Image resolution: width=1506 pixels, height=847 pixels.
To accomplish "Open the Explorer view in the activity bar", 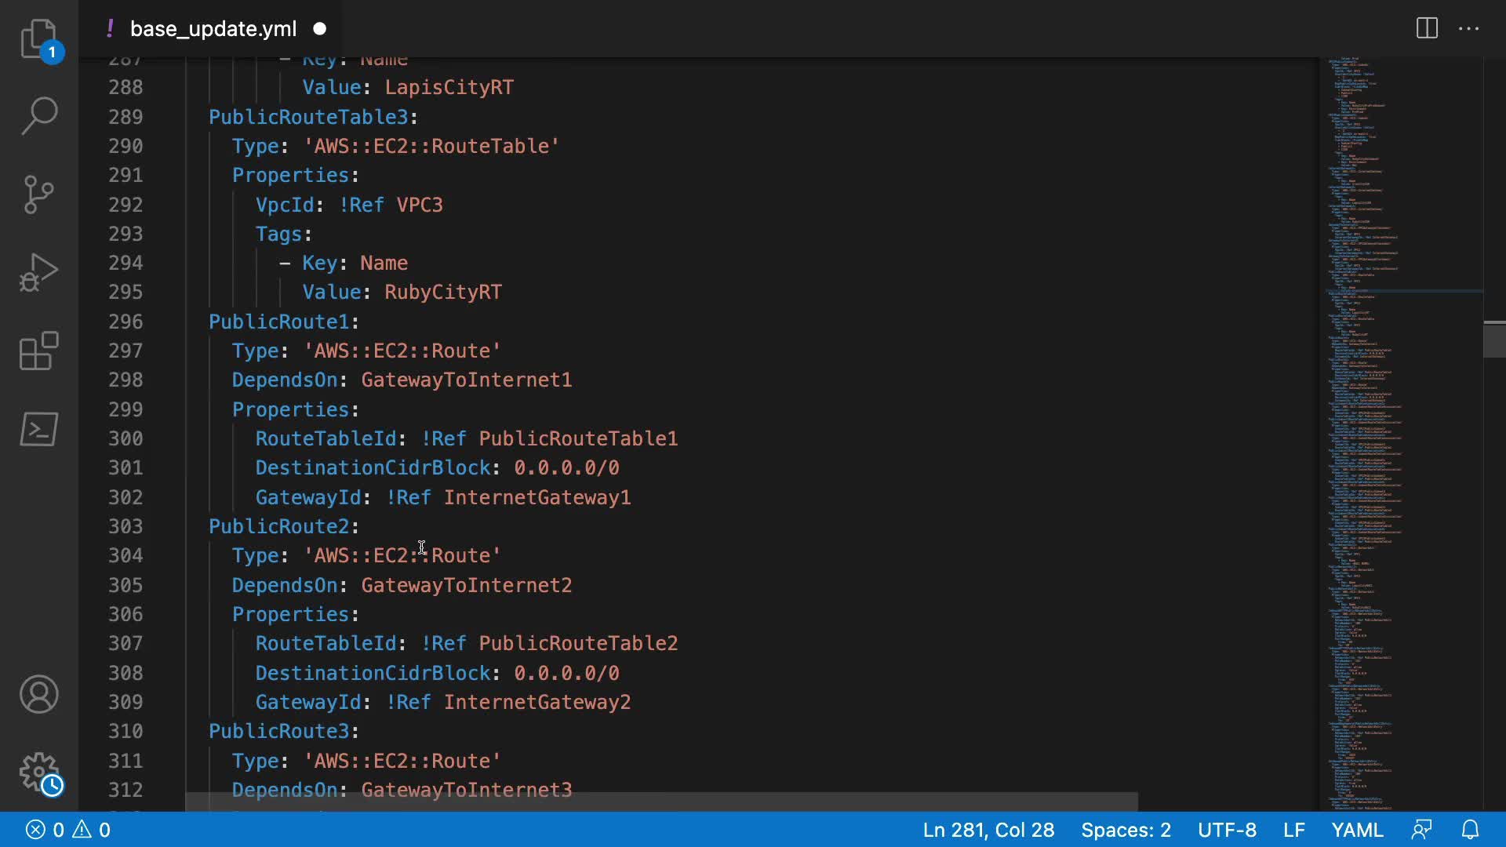I will (x=38, y=38).
